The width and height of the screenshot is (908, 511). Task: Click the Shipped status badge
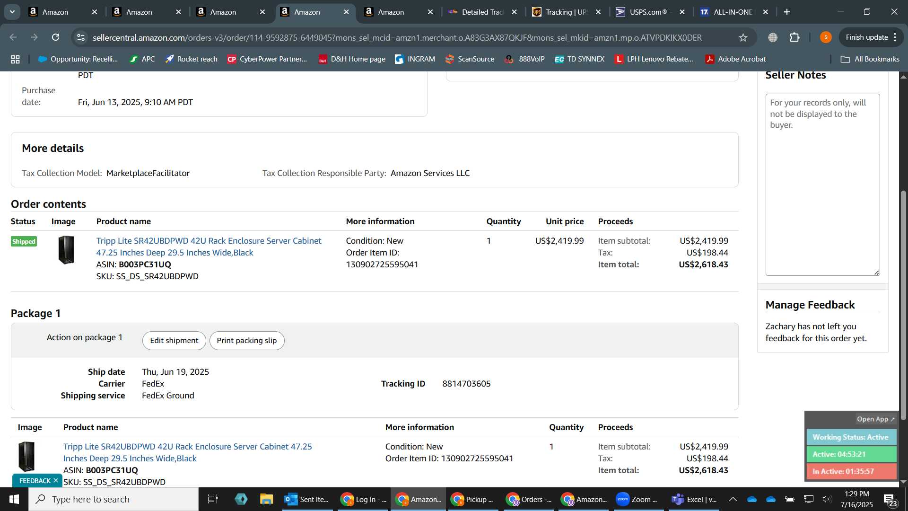(24, 241)
